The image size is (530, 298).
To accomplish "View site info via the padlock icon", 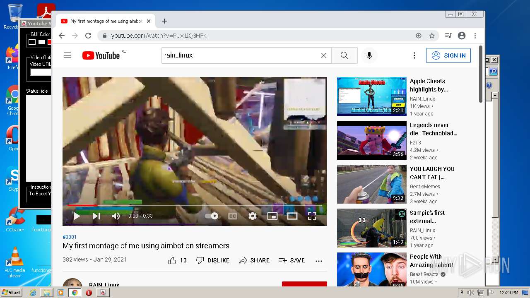I will 104,36.
